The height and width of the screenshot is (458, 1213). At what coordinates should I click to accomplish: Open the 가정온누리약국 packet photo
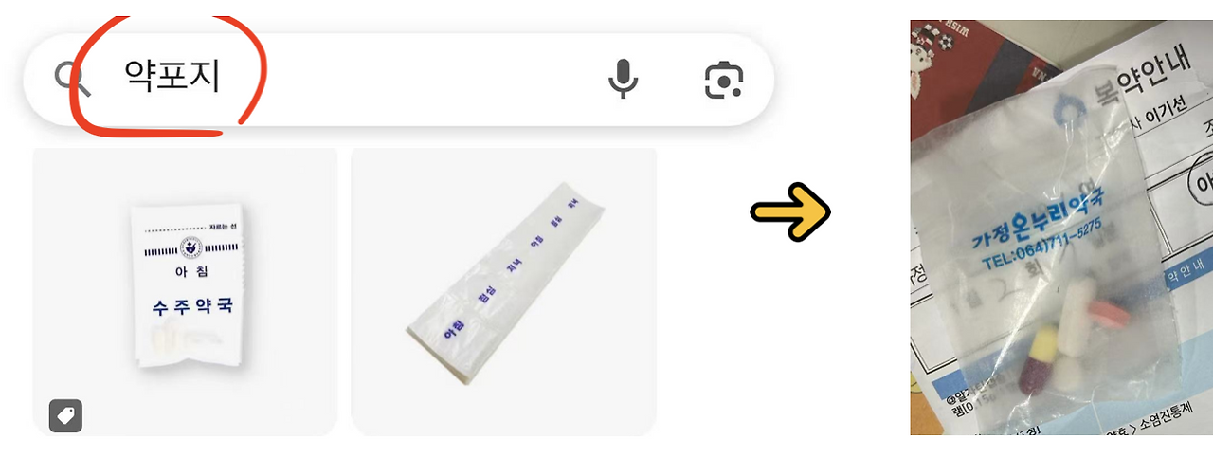pyautogui.click(x=1061, y=228)
